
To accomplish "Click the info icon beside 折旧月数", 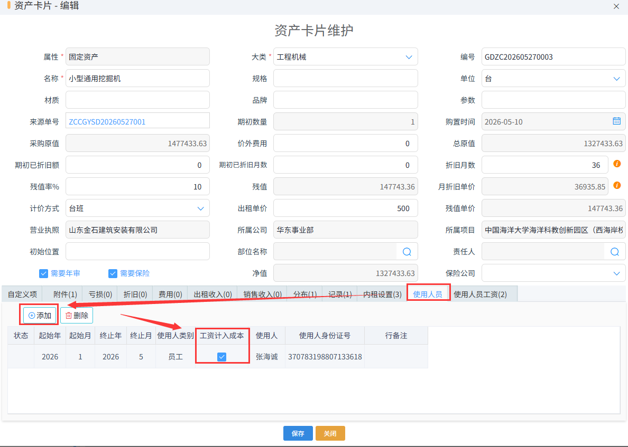I will 617,164.
